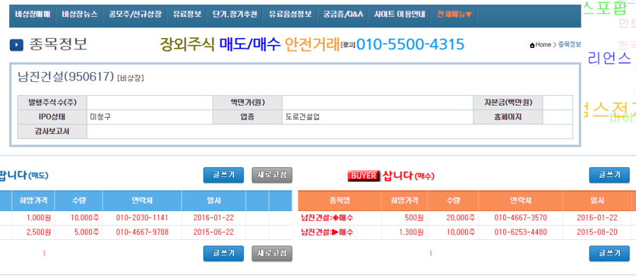
Task: Click the 종목정보 breadcrumb link
Action: [x=570, y=44]
